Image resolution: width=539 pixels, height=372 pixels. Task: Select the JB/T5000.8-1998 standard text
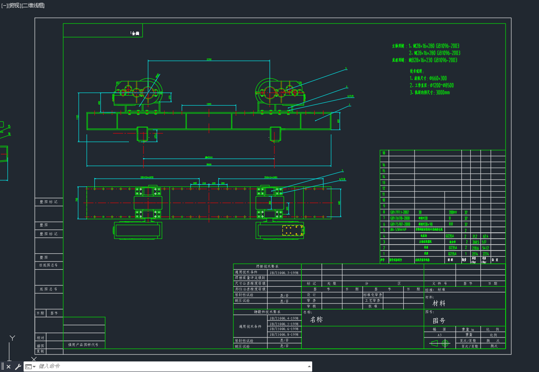click(x=284, y=335)
